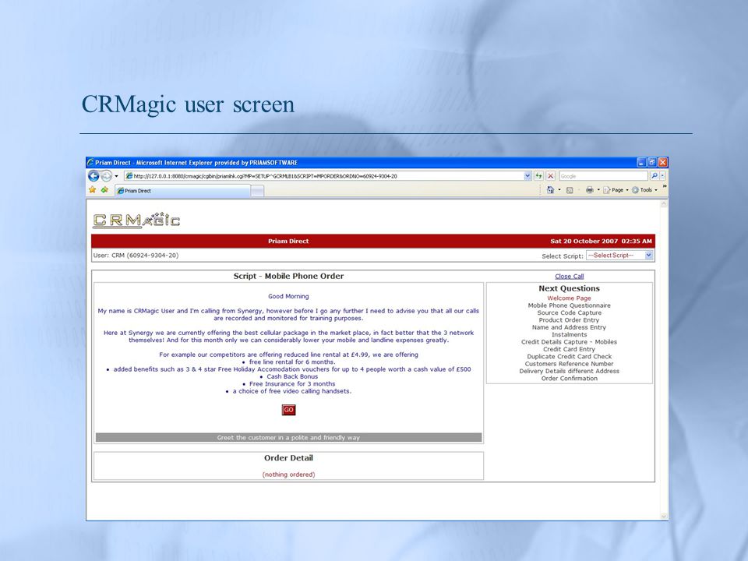
Task: Click Add to Favorites star-plus icon
Action: (104, 190)
